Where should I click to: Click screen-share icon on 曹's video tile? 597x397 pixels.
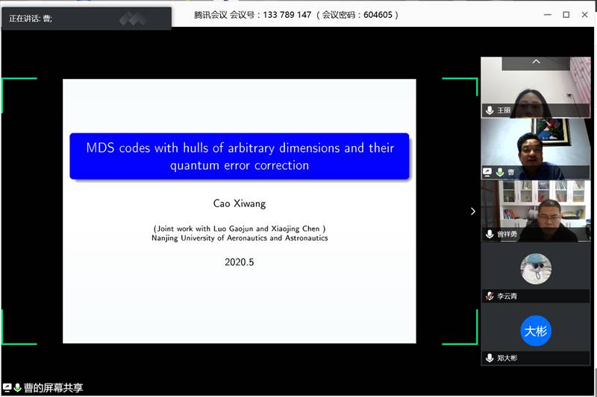click(x=488, y=172)
